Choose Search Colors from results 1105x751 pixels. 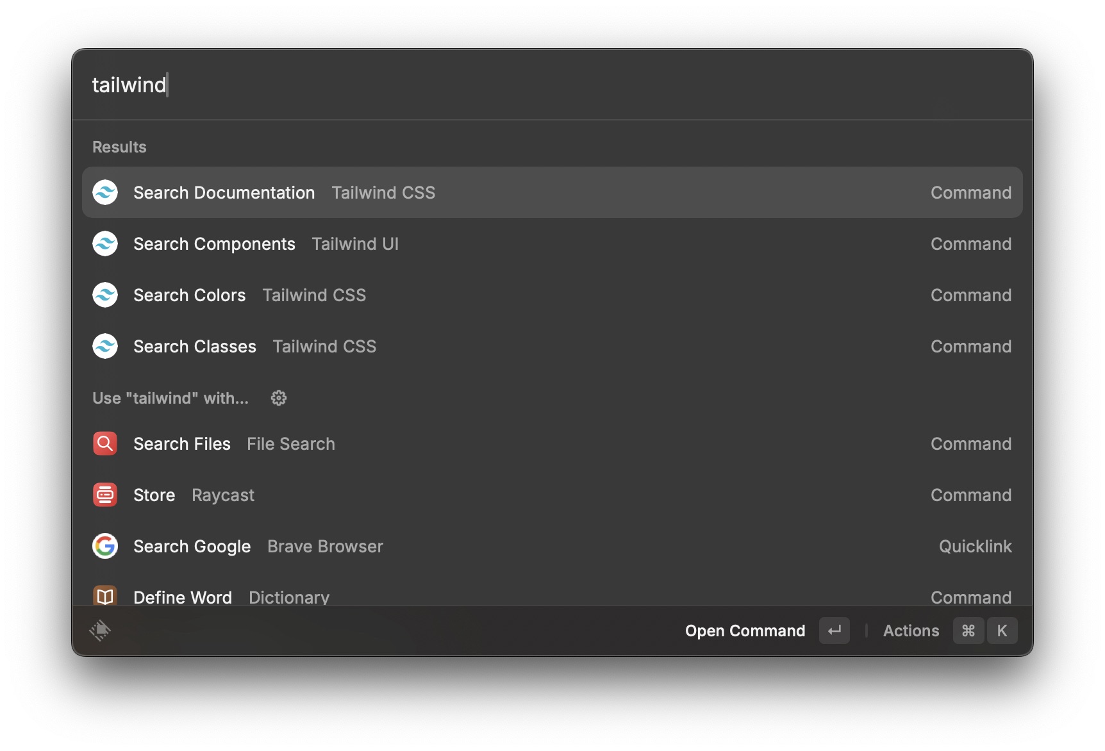552,295
